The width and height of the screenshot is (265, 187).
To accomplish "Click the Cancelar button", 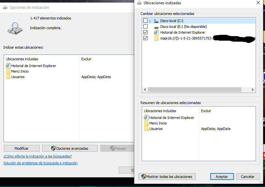I will 248,177.
